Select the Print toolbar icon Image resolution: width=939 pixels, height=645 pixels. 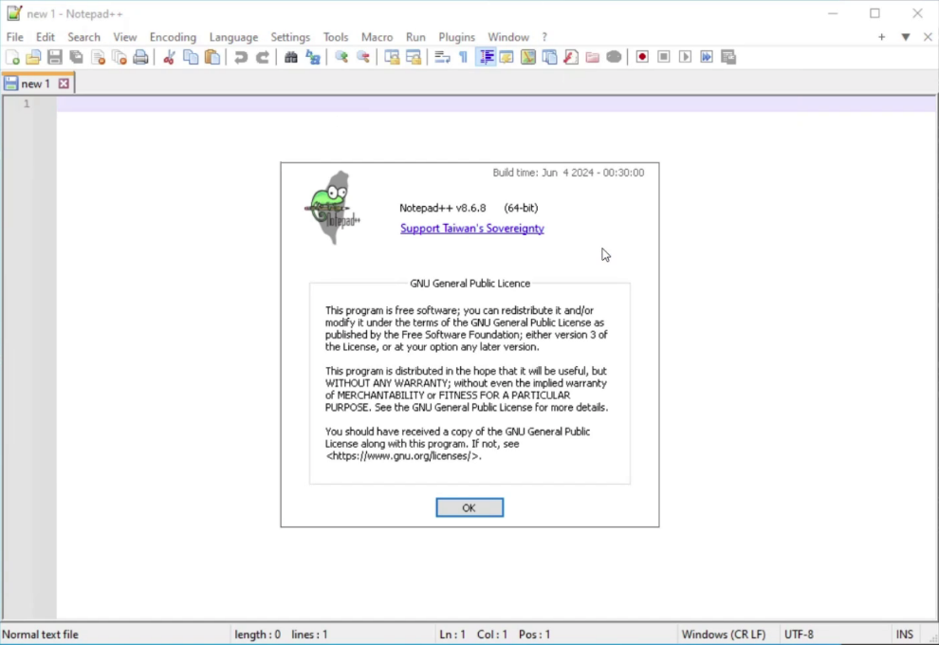139,57
